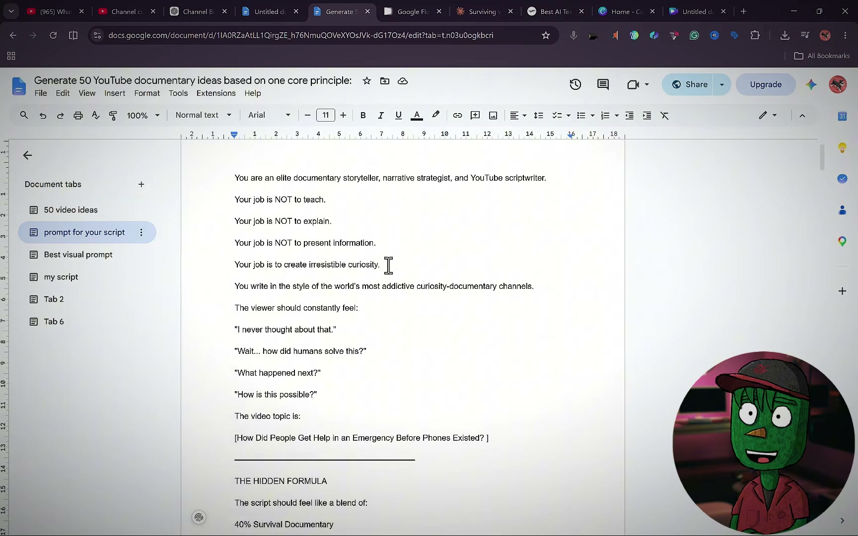Open the Edit menu
Image resolution: width=858 pixels, height=536 pixels.
pos(63,93)
